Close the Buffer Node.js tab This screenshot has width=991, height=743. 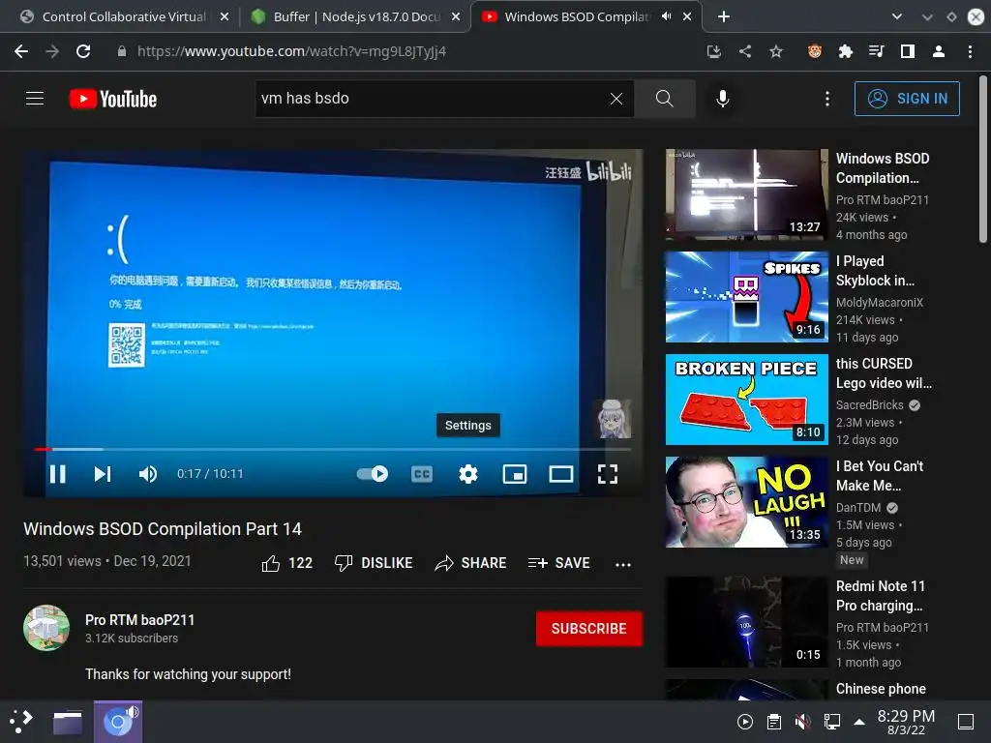coord(456,17)
